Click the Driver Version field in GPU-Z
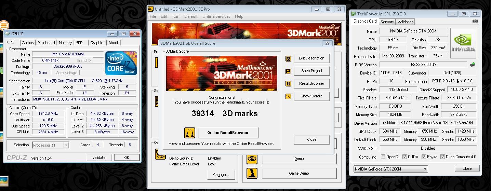 [x=428, y=123]
